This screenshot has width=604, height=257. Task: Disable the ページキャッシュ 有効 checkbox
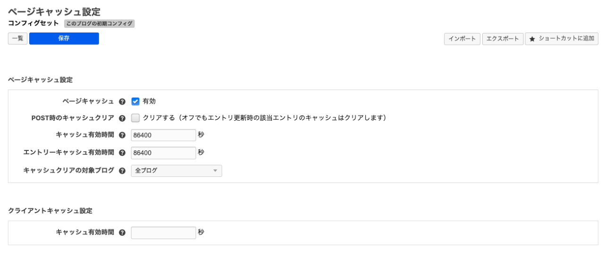pos(135,101)
